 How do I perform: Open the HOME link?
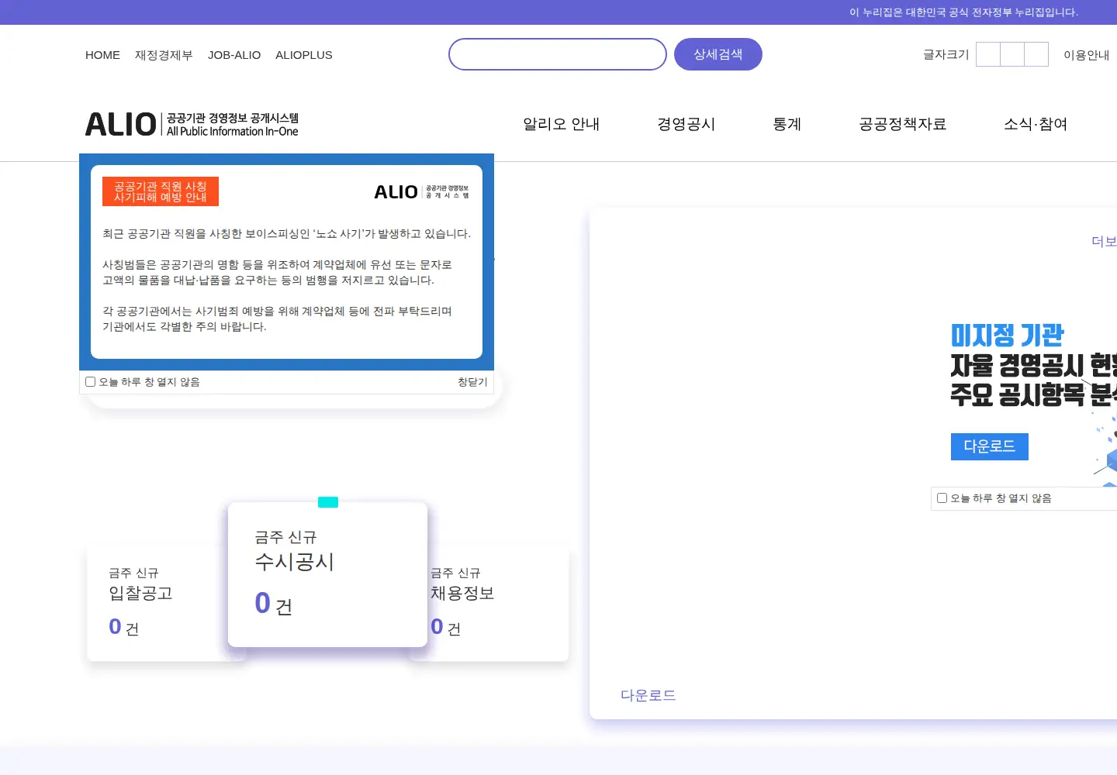pos(102,55)
